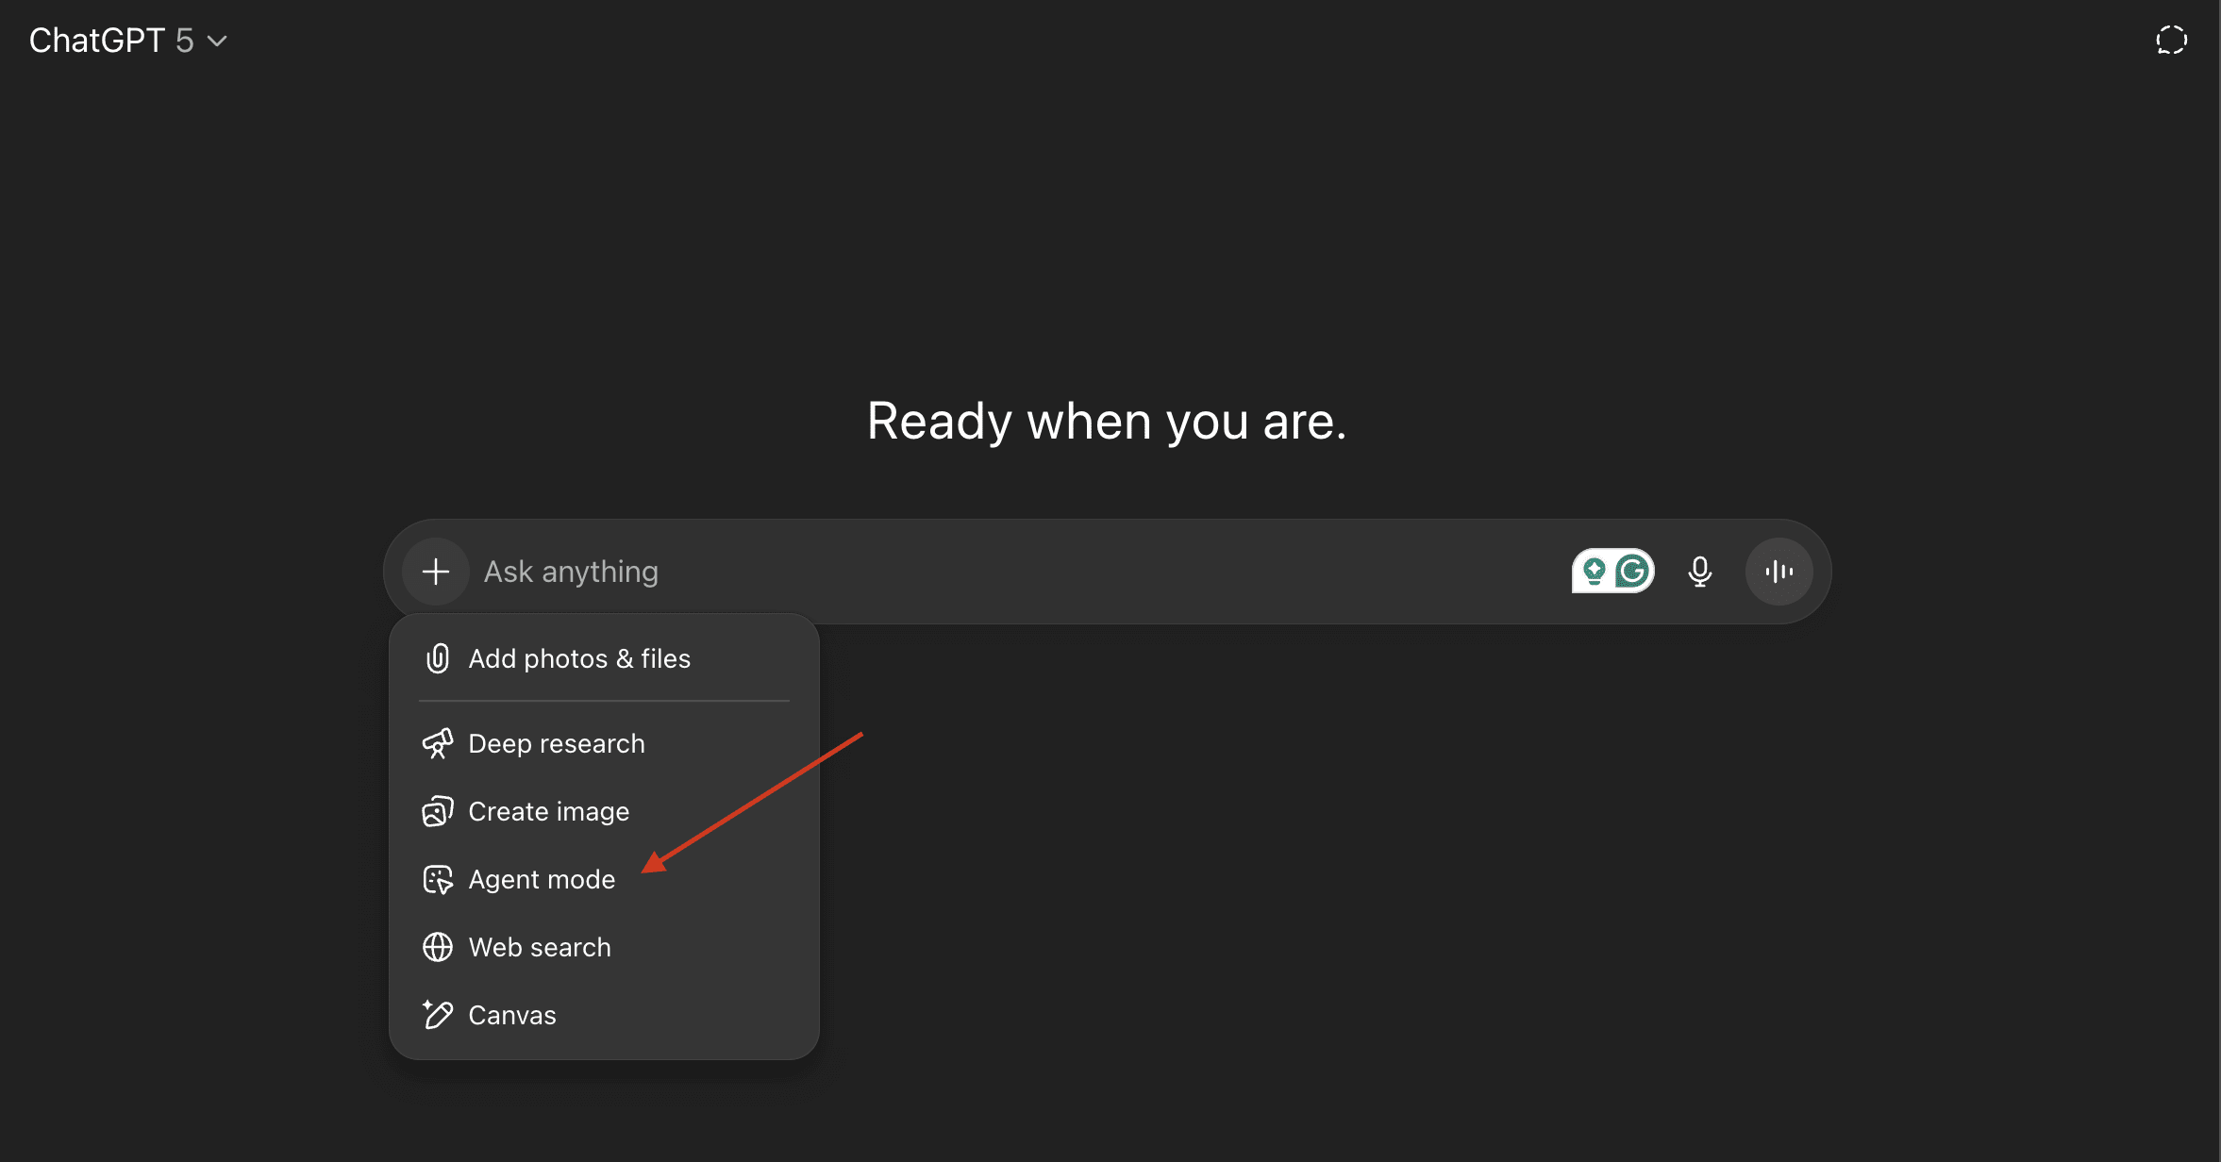Click the plus attach button
The image size is (2221, 1162).
(435, 572)
